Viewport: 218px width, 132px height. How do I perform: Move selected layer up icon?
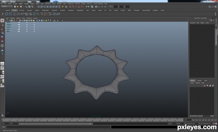click(205, 85)
